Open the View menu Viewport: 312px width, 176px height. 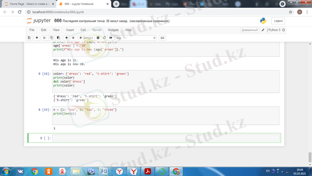[56, 30]
